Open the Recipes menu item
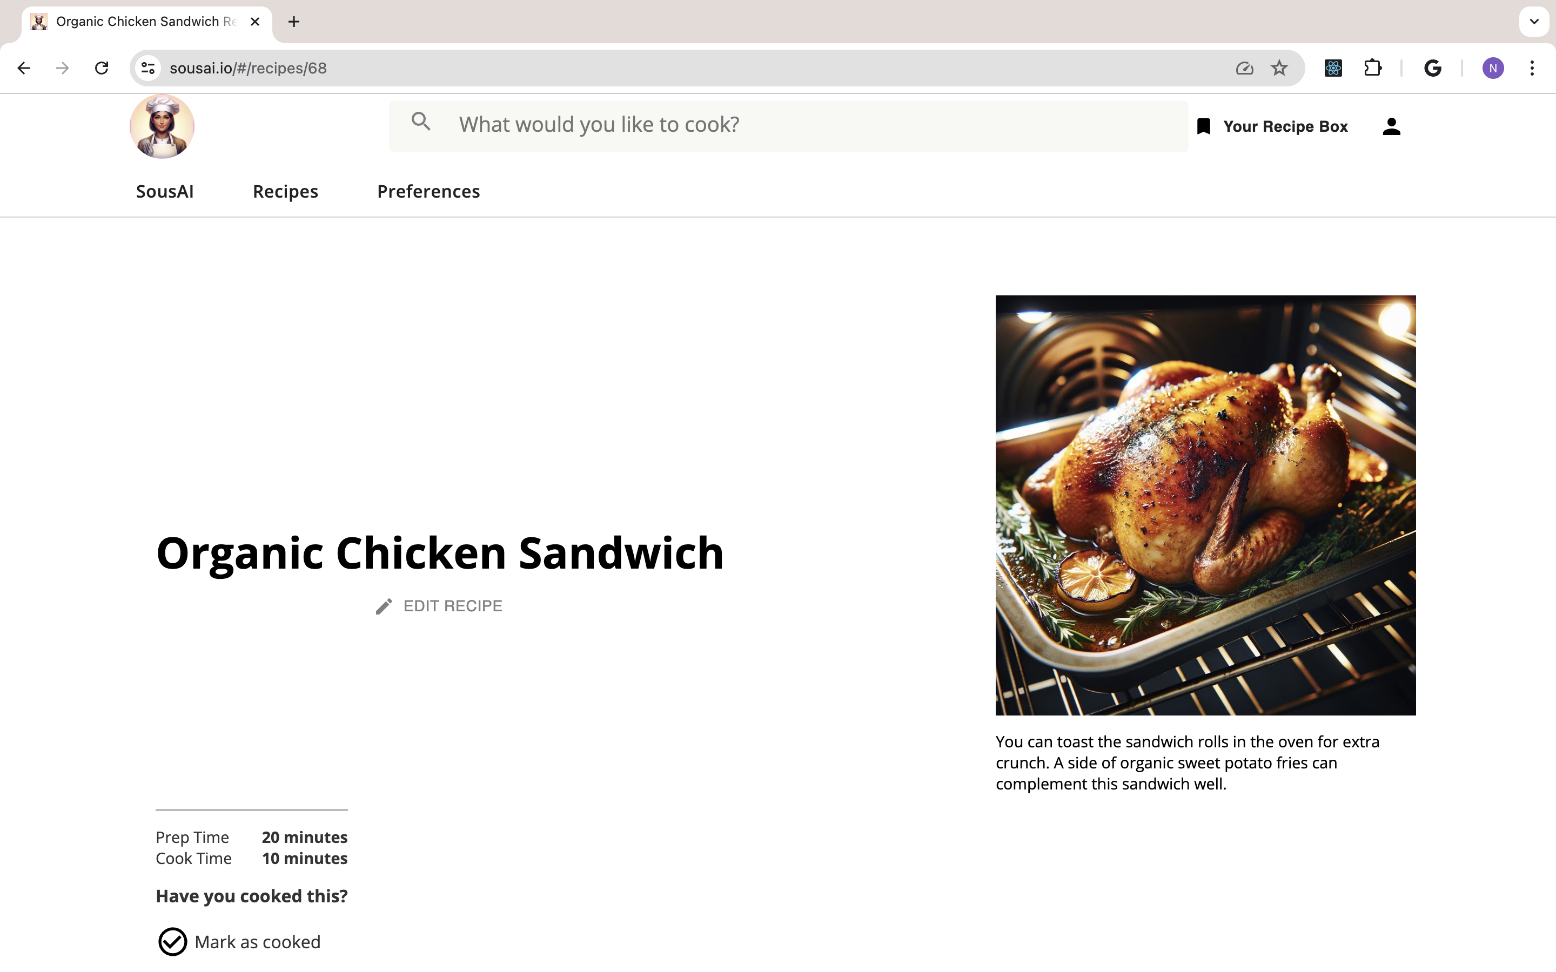The height and width of the screenshot is (972, 1556). click(286, 191)
